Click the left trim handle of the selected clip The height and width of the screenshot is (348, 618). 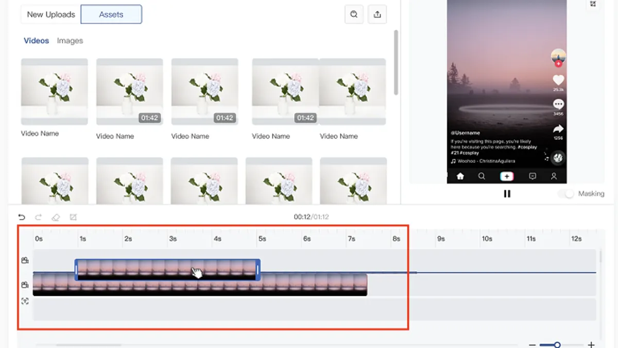(x=77, y=270)
